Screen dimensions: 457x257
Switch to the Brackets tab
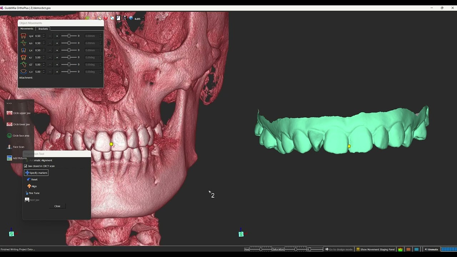43,29
